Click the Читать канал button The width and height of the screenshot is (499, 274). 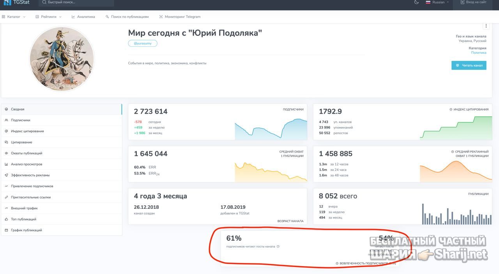tap(469, 65)
